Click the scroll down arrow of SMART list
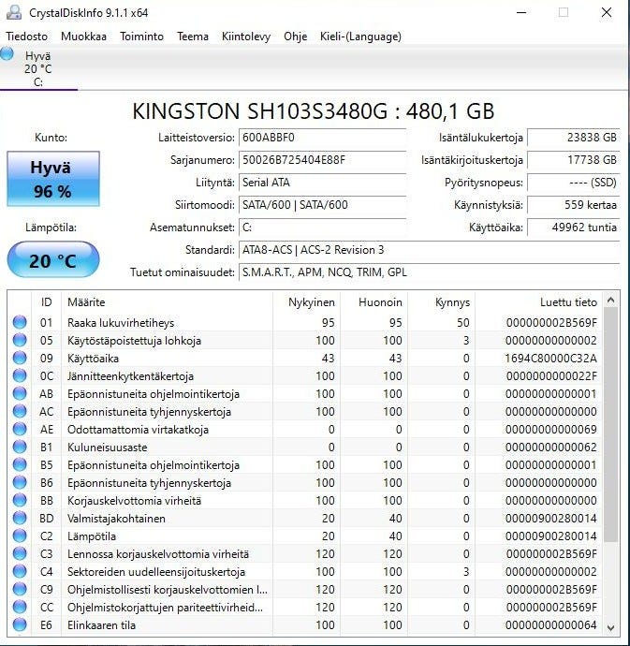The width and height of the screenshot is (630, 646). [x=611, y=628]
